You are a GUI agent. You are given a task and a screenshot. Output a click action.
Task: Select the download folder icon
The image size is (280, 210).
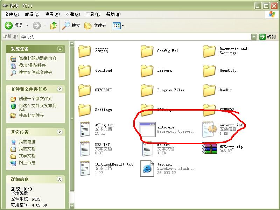pos(85,71)
